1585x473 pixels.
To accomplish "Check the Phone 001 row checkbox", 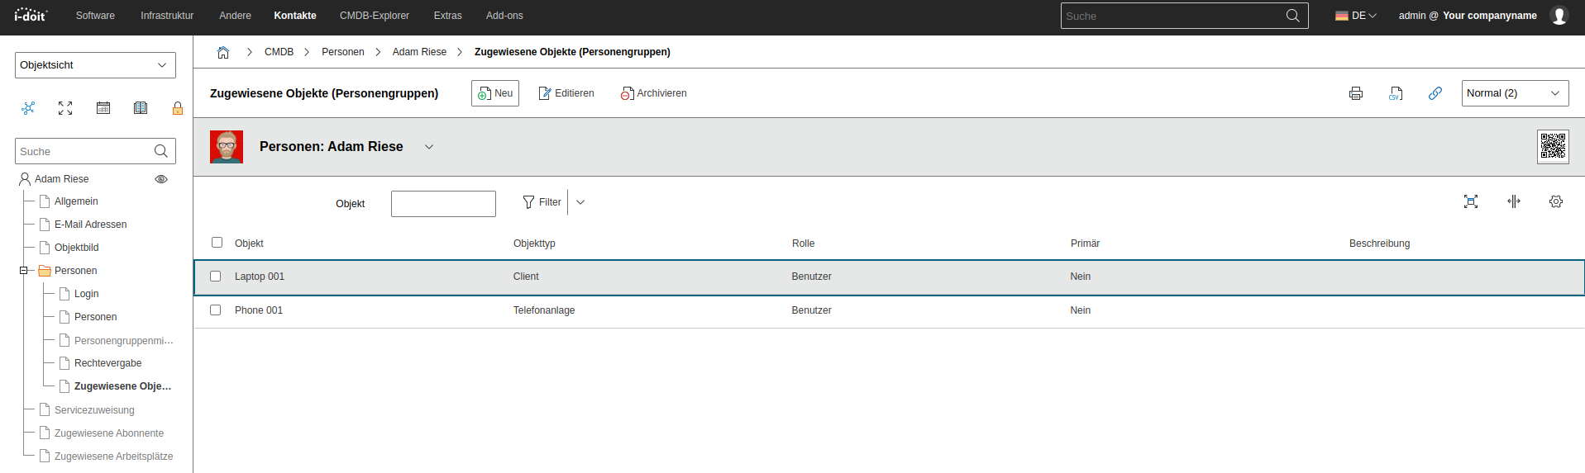I will pyautogui.click(x=216, y=310).
